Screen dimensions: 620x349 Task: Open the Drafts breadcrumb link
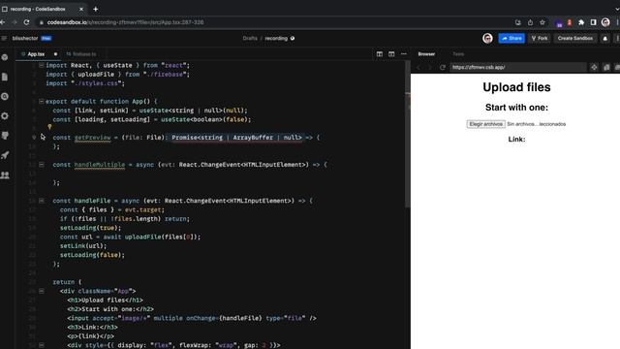click(250, 39)
